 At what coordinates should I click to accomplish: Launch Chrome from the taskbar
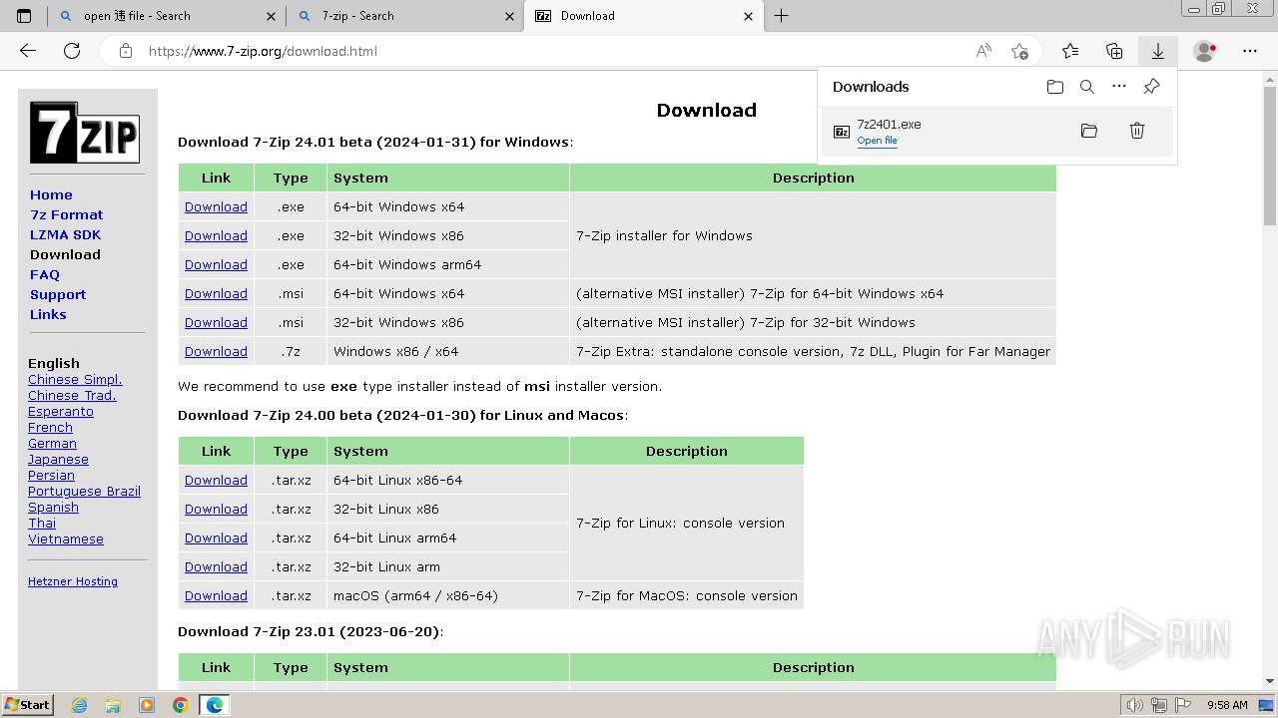point(180,705)
